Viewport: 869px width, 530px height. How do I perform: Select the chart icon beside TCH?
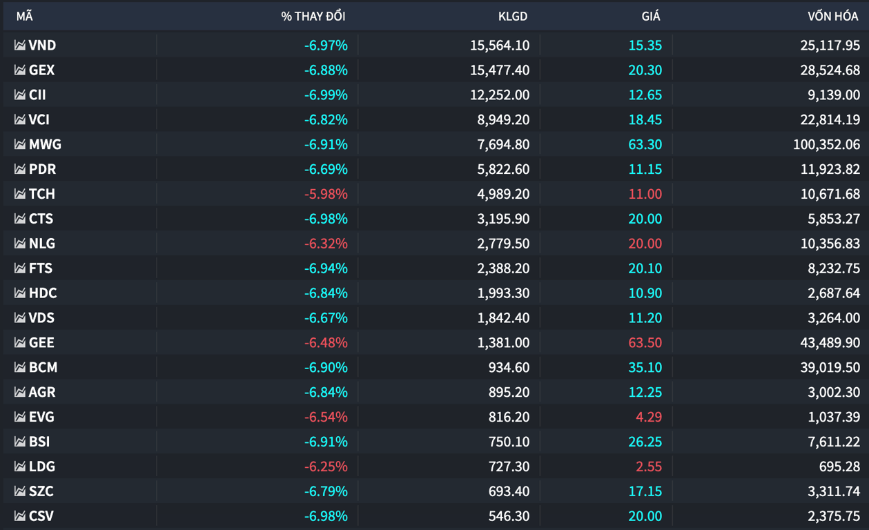tap(20, 195)
